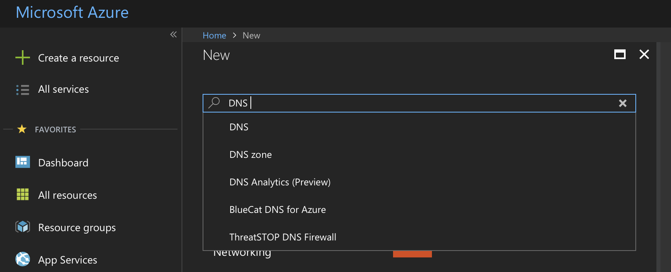Open Dashboard from favorites
This screenshot has height=272, width=671.
tap(63, 163)
